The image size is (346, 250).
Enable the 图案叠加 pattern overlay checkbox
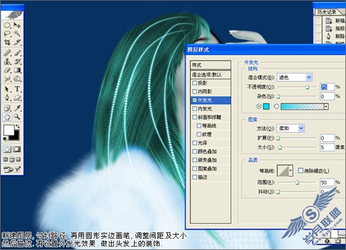point(195,168)
